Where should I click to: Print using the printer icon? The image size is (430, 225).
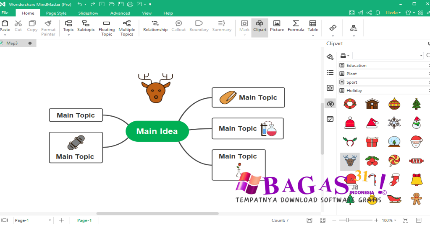130,4
